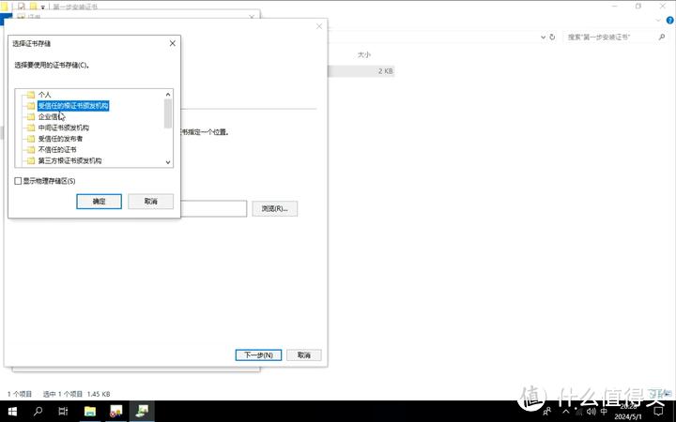Click the 第三方根证书颁发机构 folder icon
This screenshot has height=422, width=676.
click(x=31, y=161)
